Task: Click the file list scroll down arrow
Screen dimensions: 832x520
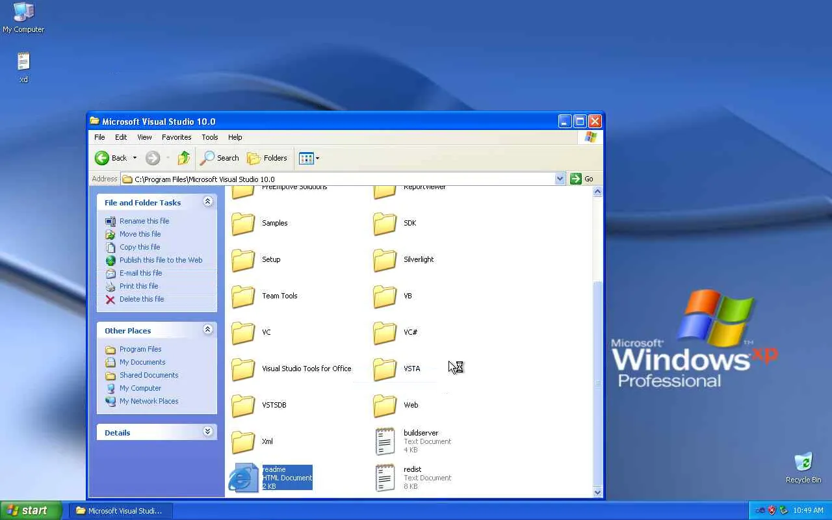Action: (x=598, y=492)
